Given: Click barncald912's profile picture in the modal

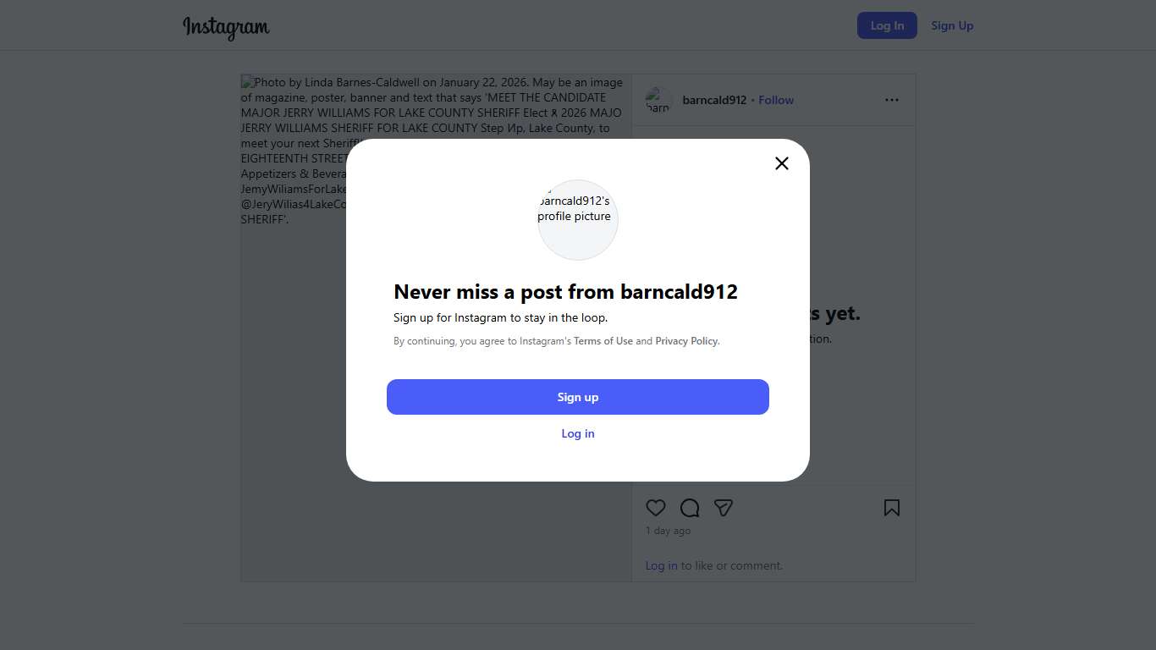Looking at the screenshot, I should [x=578, y=219].
